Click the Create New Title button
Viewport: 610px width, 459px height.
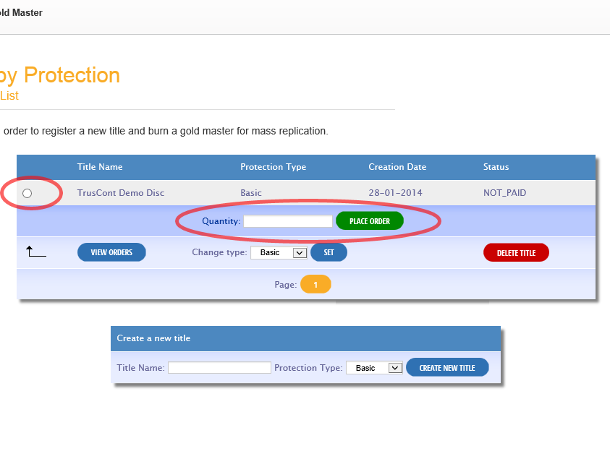[x=447, y=368]
